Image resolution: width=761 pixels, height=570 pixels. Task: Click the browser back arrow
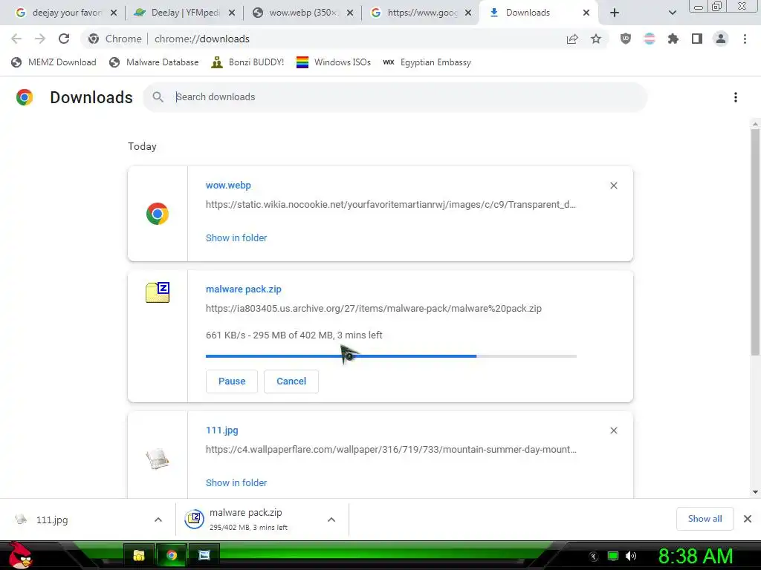tap(16, 39)
